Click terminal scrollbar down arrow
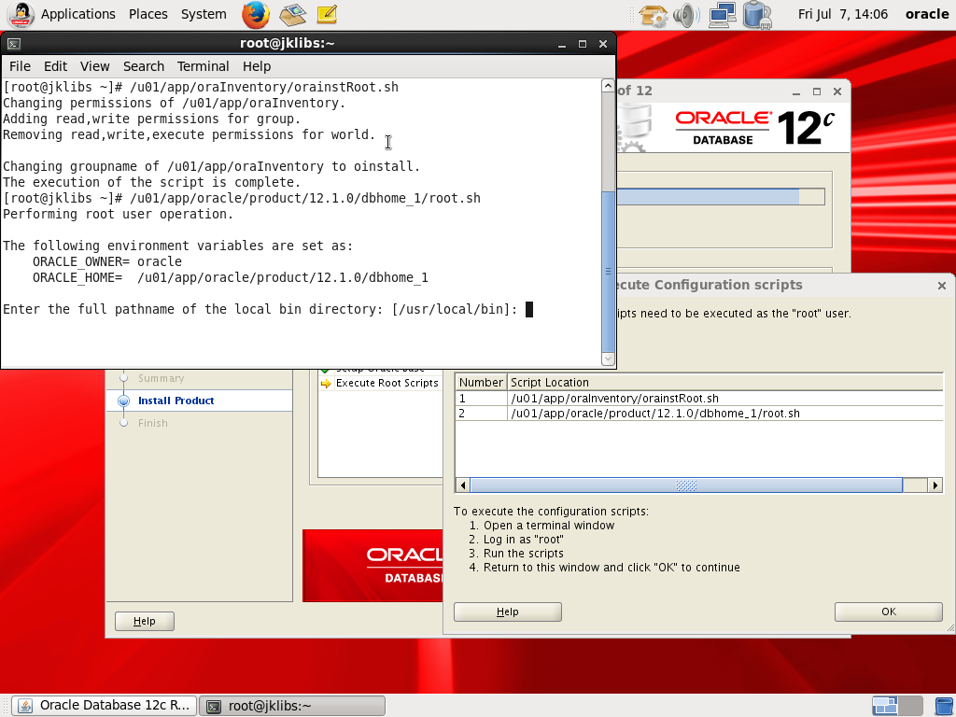Image resolution: width=956 pixels, height=717 pixels. click(x=608, y=359)
